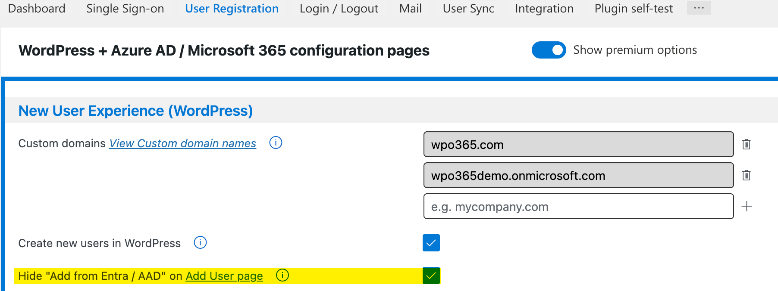Delete the wpo365demo.onmicrosoft.com domain entry

(x=747, y=175)
